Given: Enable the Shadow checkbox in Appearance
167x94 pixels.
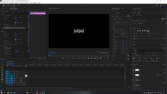Looking at the screenshot, I should click(x=133, y=85).
